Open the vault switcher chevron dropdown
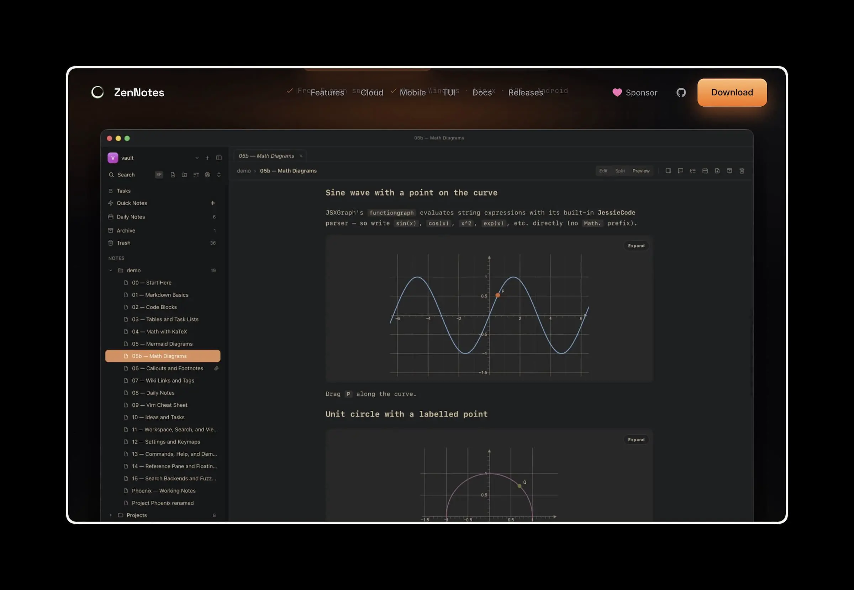This screenshot has height=590, width=854. click(x=197, y=158)
